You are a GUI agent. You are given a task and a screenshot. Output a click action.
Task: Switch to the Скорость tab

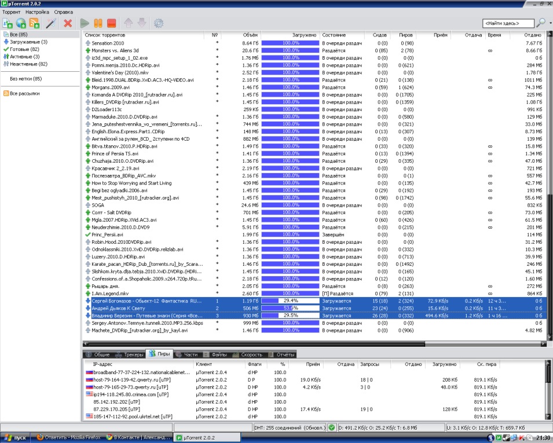248,354
